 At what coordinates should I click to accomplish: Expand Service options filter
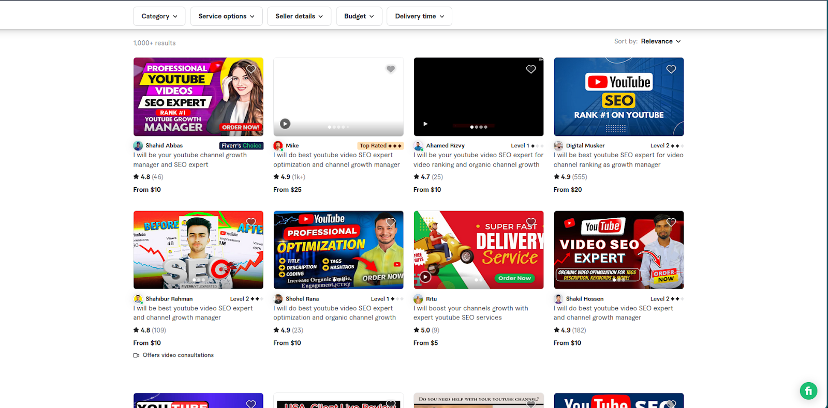click(227, 16)
